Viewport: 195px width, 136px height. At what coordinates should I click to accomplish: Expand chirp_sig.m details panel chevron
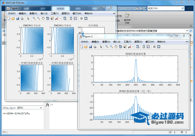41,108
